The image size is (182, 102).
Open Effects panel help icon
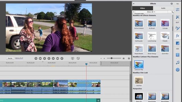pos(172,4)
